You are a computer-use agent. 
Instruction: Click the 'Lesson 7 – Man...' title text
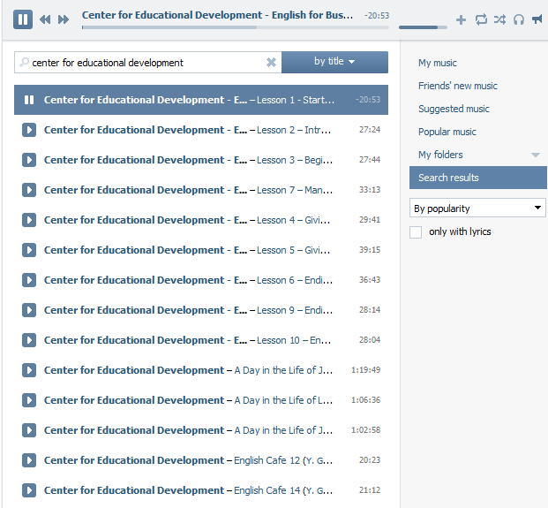295,190
